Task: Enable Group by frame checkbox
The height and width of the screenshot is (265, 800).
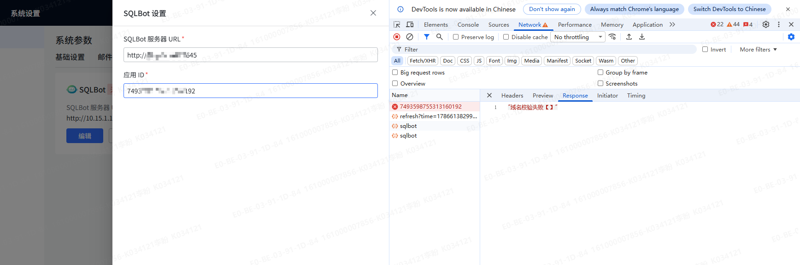Action: (600, 72)
